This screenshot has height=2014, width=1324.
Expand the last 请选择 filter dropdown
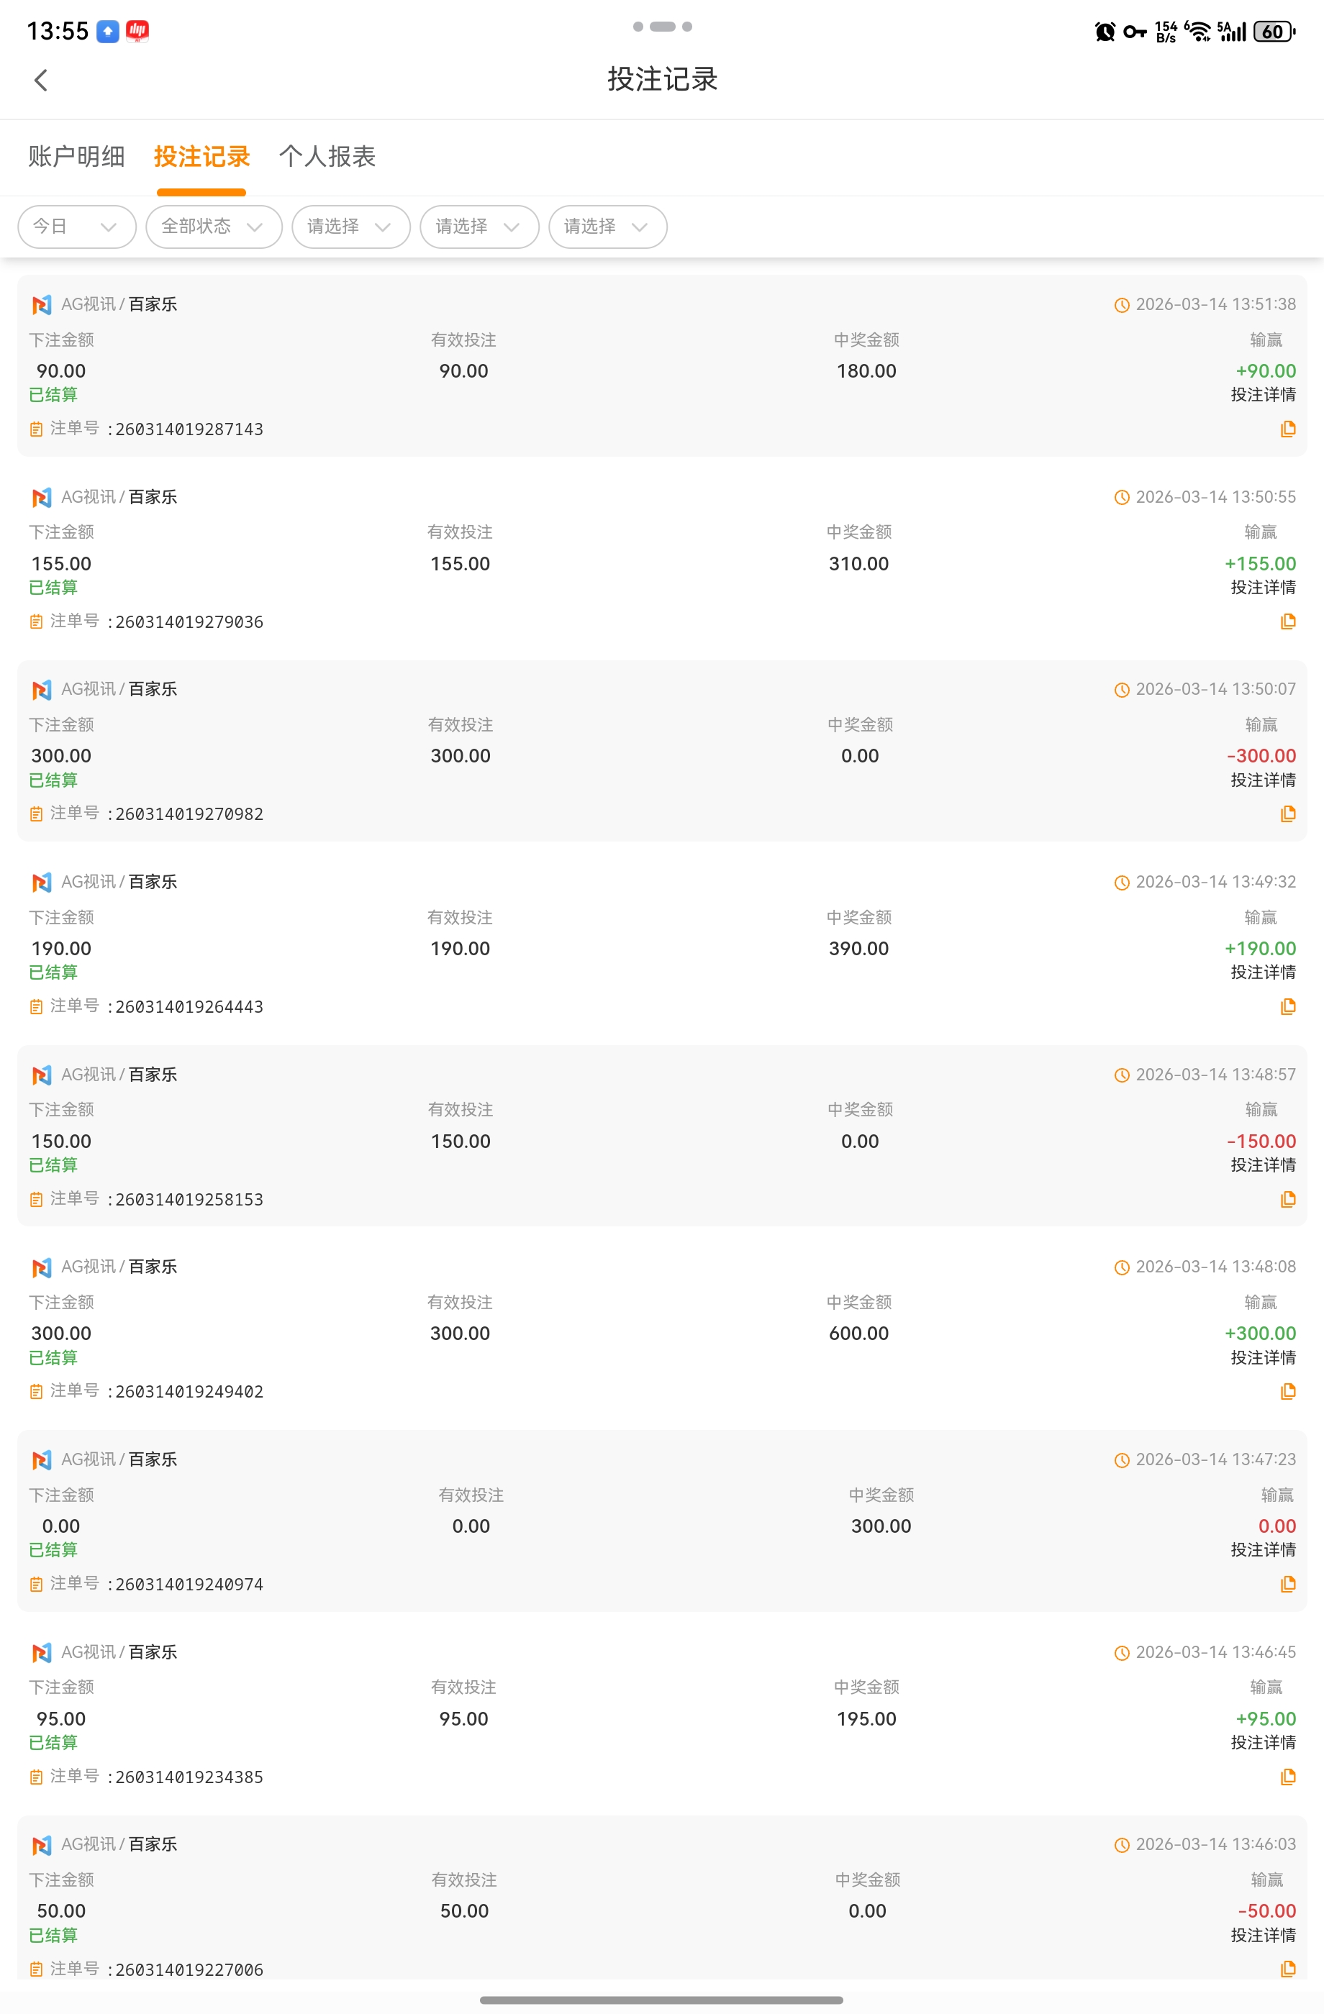[607, 227]
